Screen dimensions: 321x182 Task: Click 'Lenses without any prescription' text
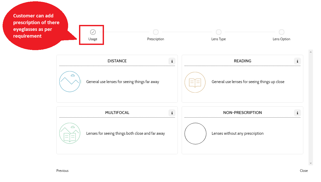click(x=238, y=133)
